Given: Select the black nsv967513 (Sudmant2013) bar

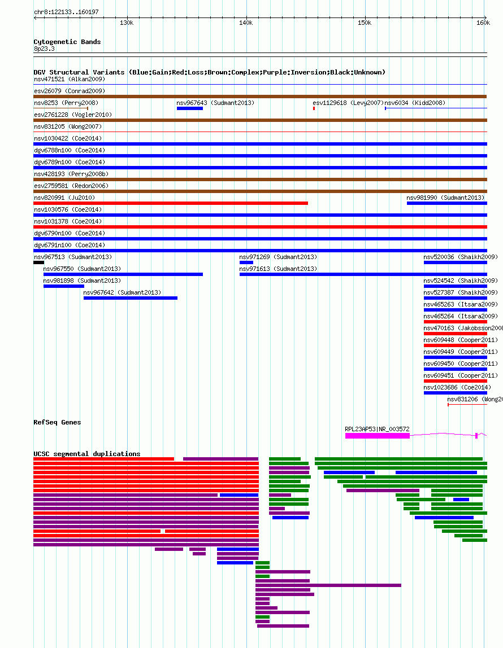Looking at the screenshot, I should [39, 262].
